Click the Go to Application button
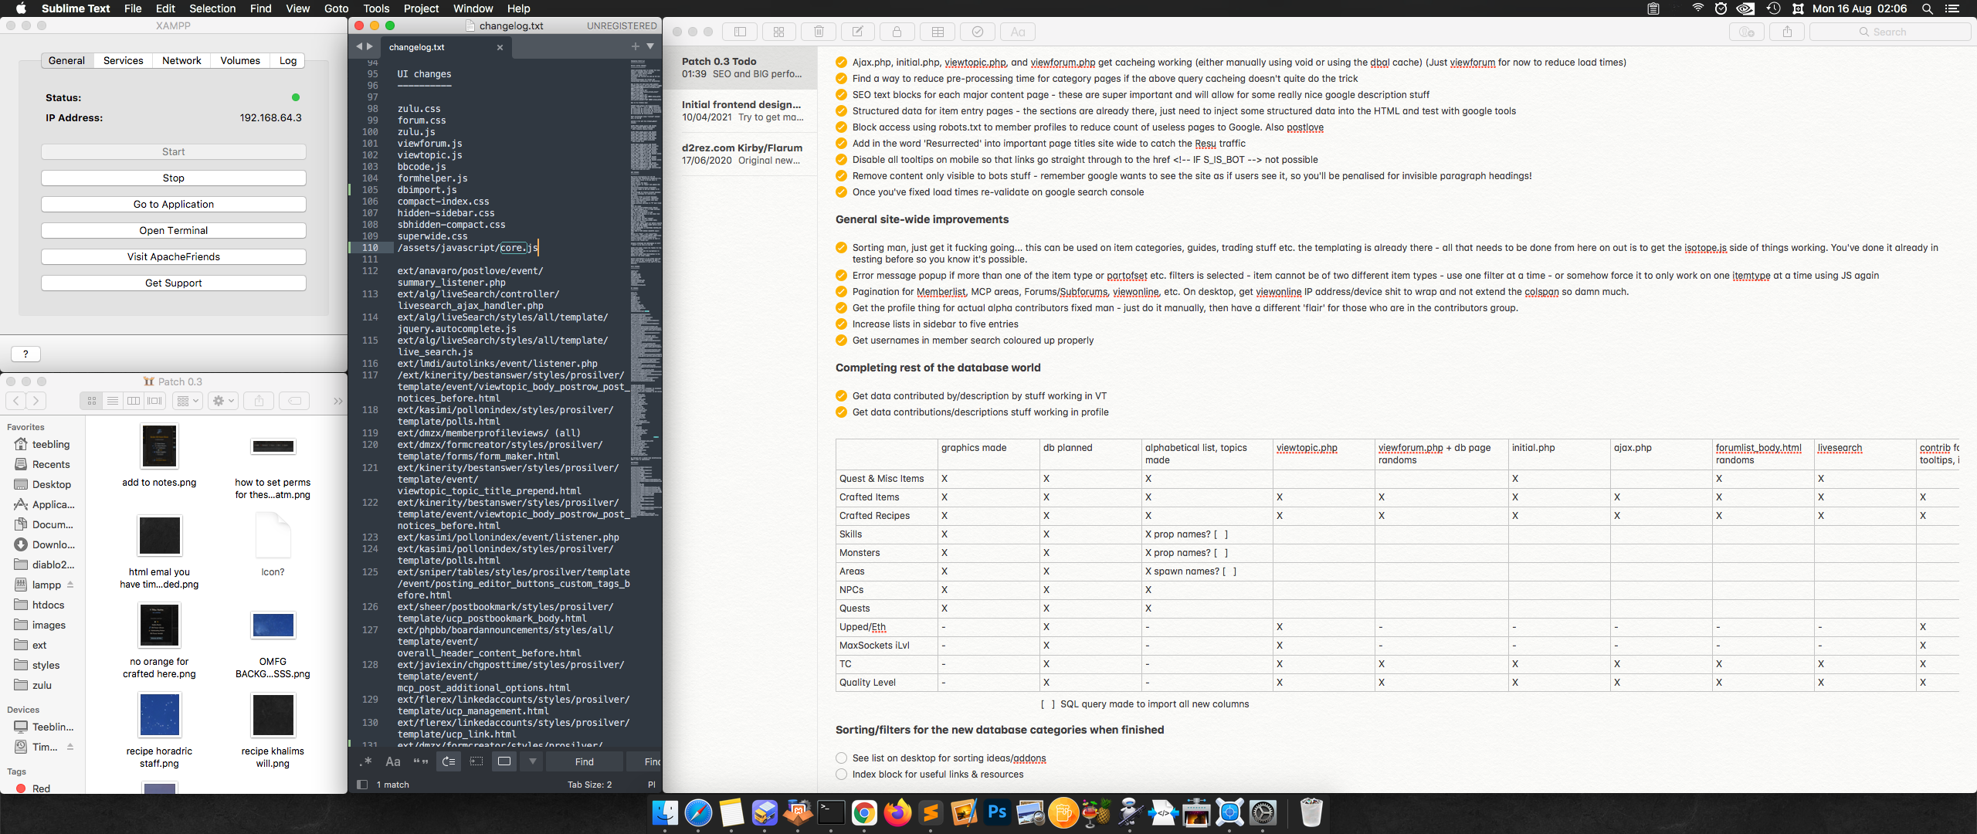 click(173, 204)
